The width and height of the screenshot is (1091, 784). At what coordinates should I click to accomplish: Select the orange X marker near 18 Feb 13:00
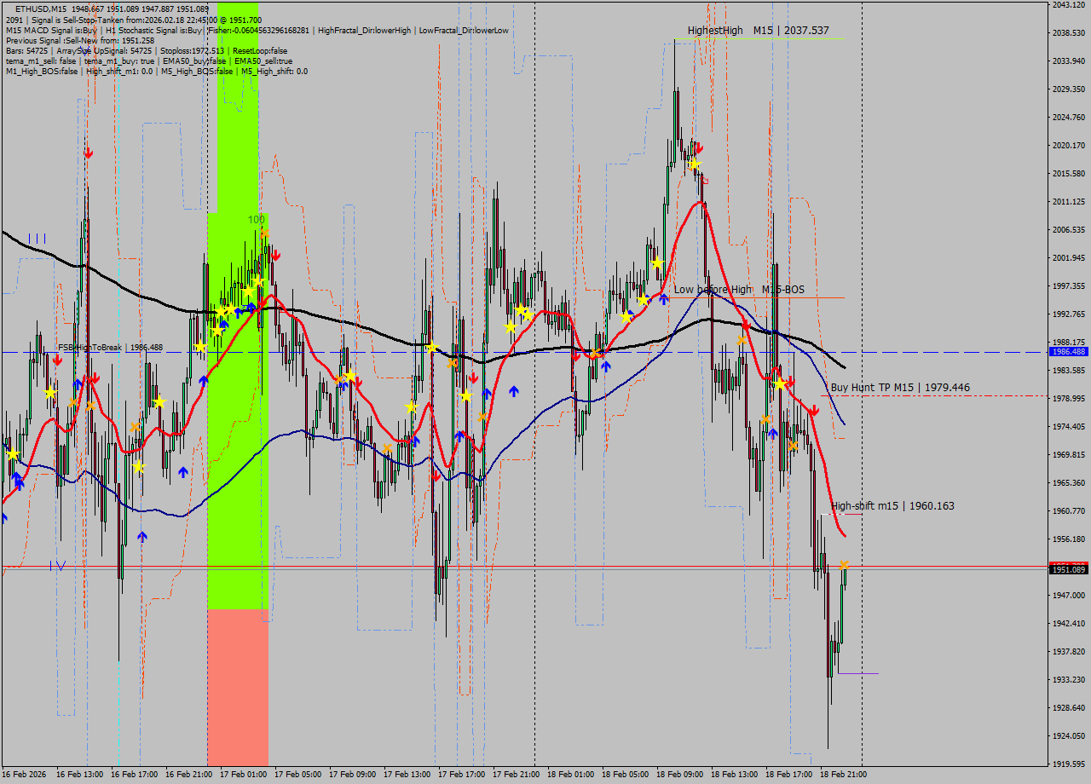click(740, 339)
